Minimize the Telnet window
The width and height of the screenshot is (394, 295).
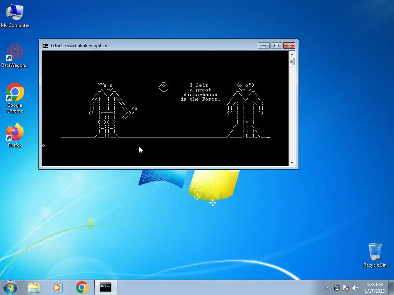[264, 46]
